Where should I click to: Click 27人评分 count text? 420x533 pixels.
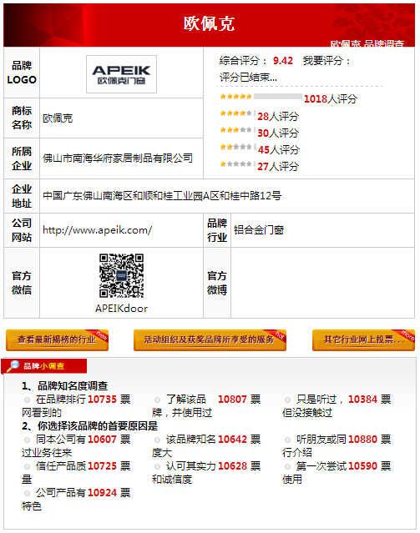(278, 167)
